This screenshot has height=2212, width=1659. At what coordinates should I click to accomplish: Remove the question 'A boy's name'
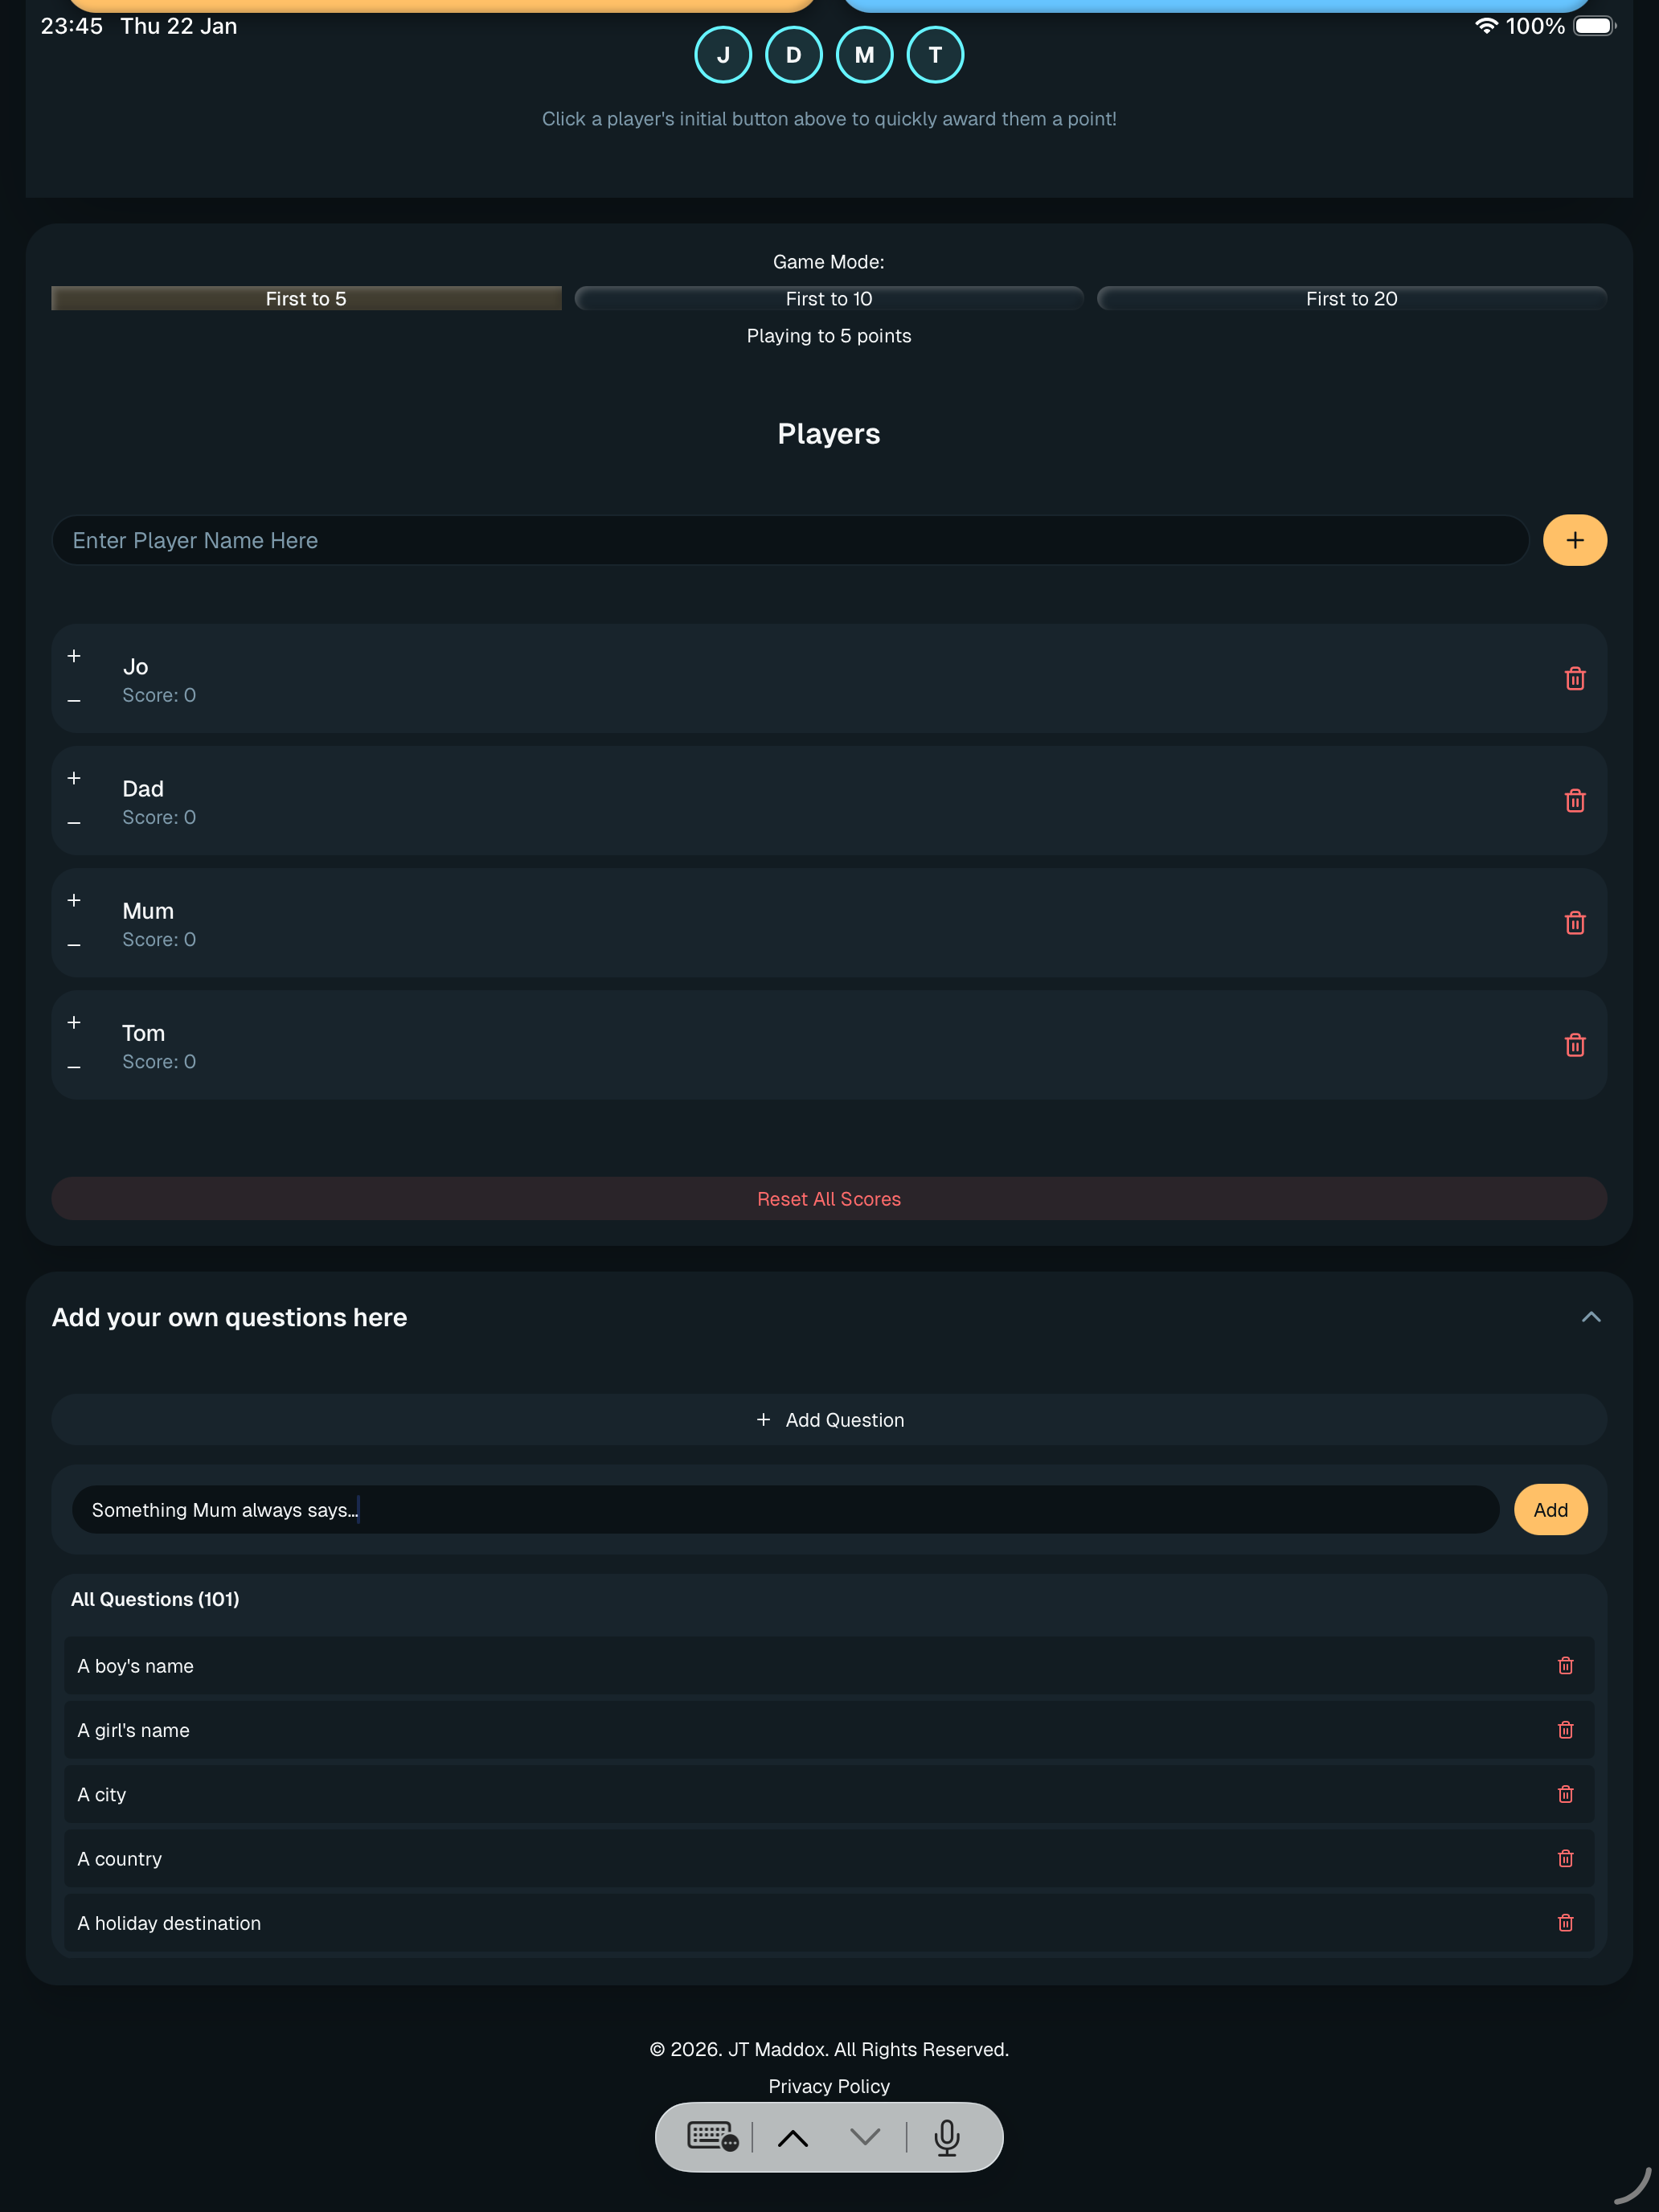(1565, 1665)
